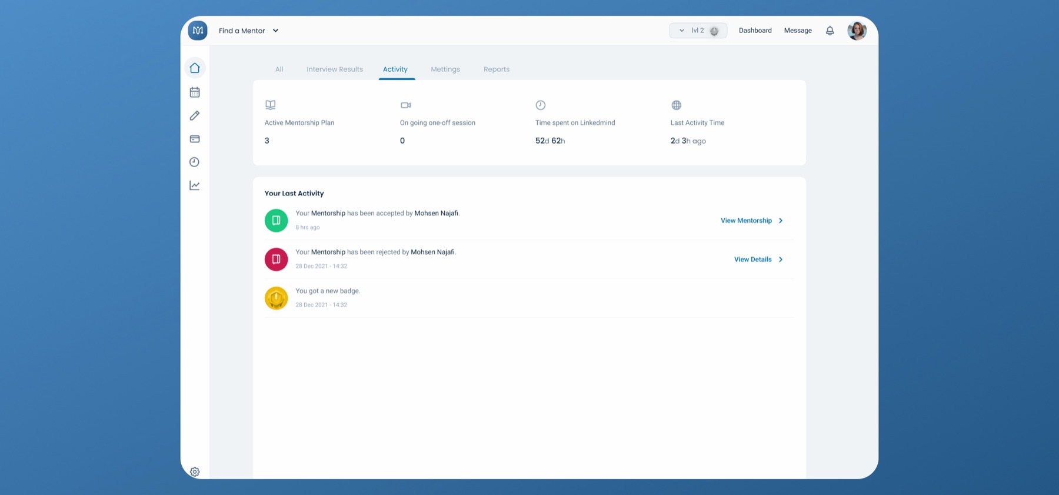Open the line chart analytics icon
1059x495 pixels.
(x=195, y=185)
